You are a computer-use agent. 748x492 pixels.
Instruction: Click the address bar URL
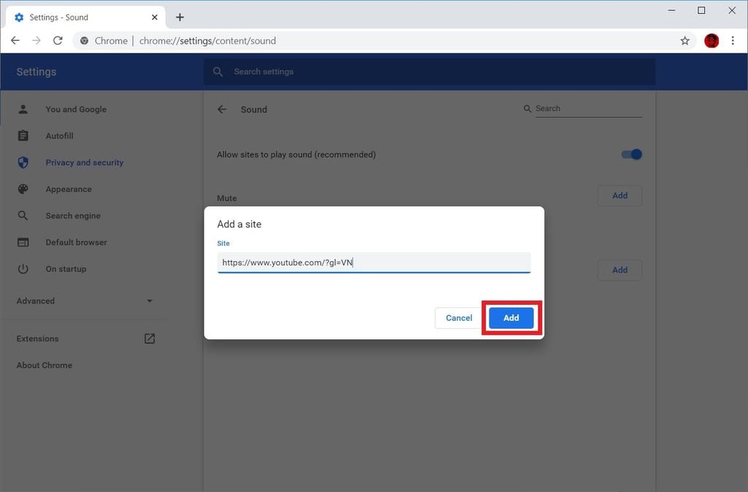click(207, 41)
